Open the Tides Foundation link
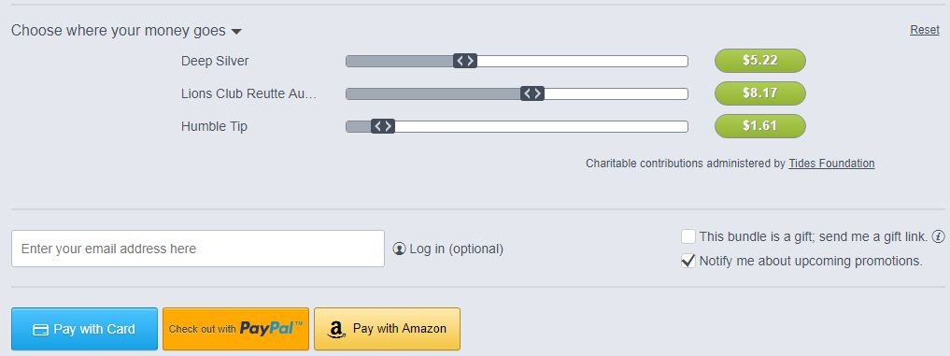The height and width of the screenshot is (356, 950). (831, 164)
